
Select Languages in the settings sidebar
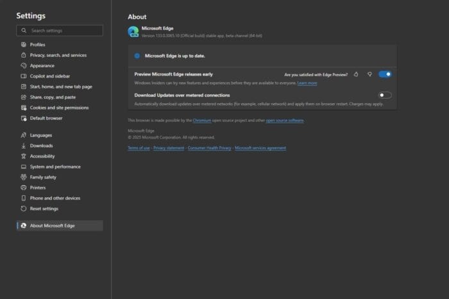[x=41, y=135]
